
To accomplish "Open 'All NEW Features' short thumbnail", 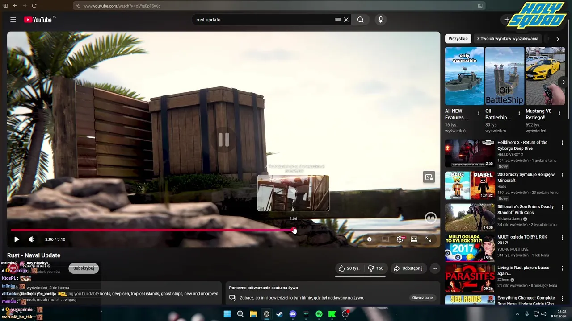I will [464, 76].
